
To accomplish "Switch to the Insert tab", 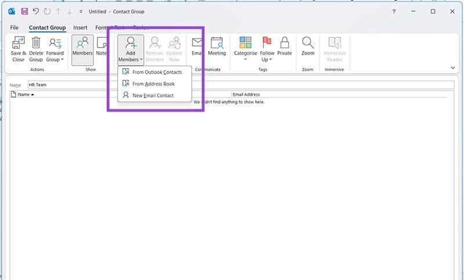I will coord(80,27).
